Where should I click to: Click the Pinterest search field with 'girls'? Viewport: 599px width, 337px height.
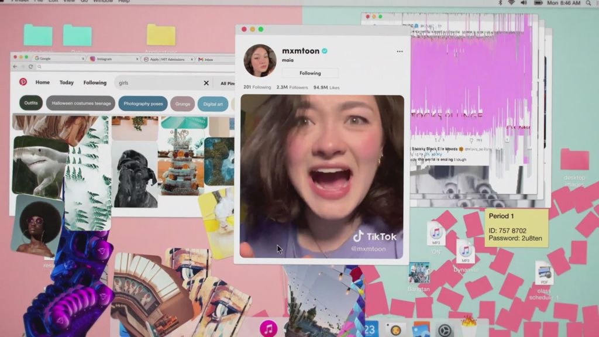[164, 83]
